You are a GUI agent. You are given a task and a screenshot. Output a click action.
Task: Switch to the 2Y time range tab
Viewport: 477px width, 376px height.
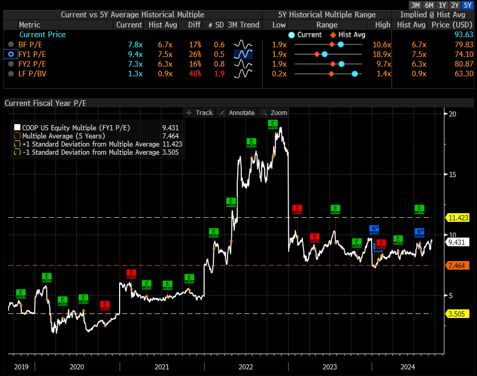455,5
